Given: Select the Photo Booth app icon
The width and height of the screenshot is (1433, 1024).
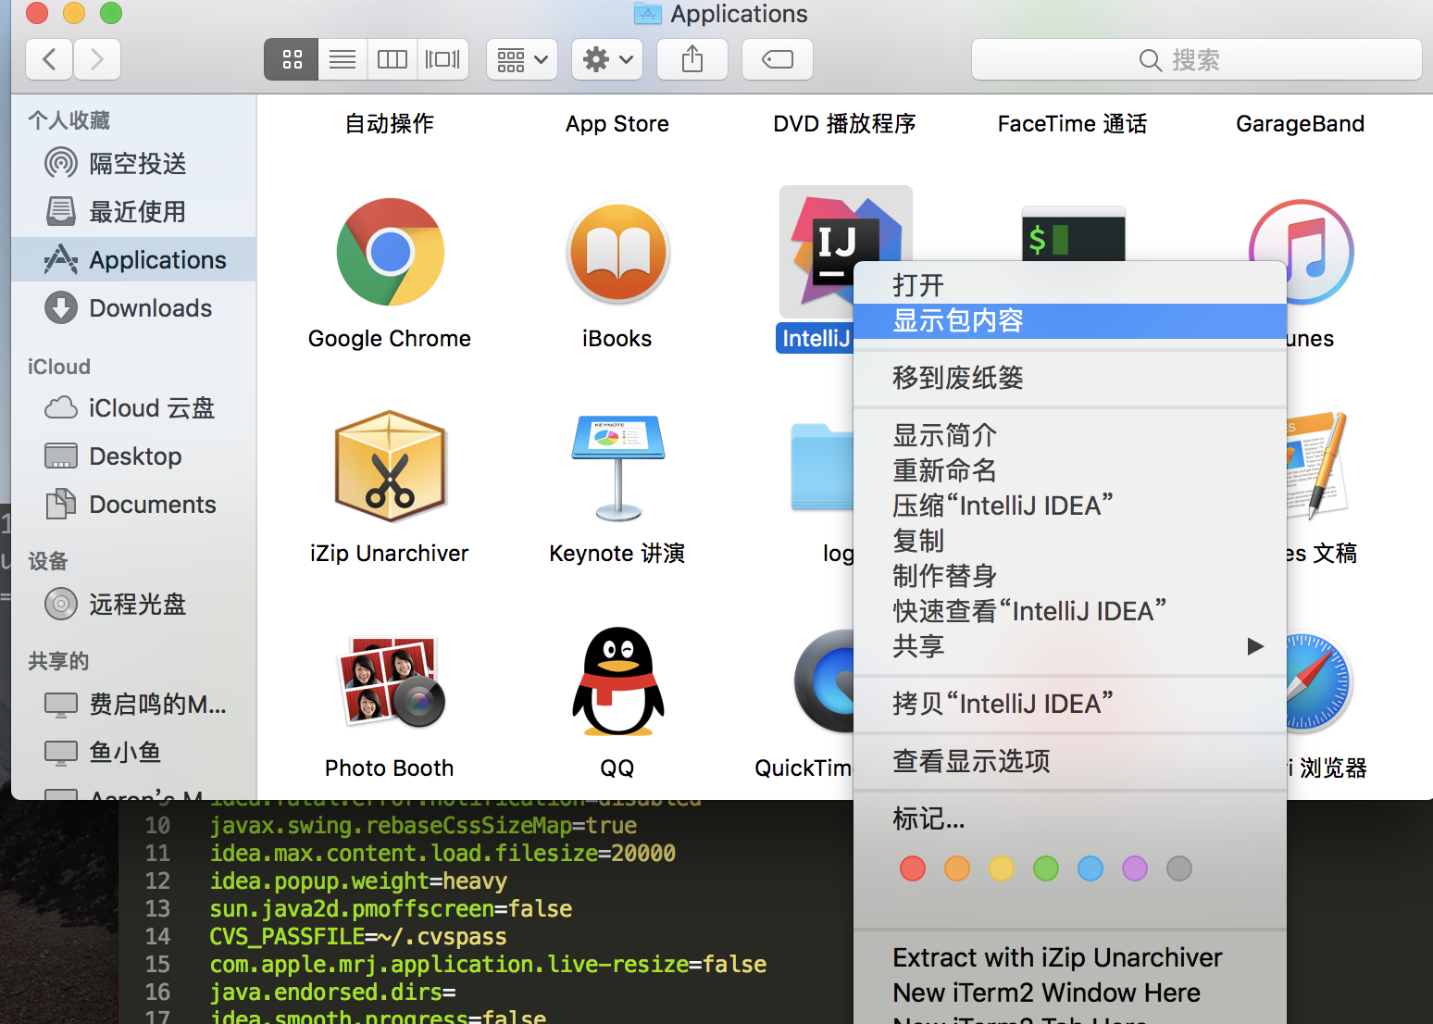Looking at the screenshot, I should tap(390, 681).
